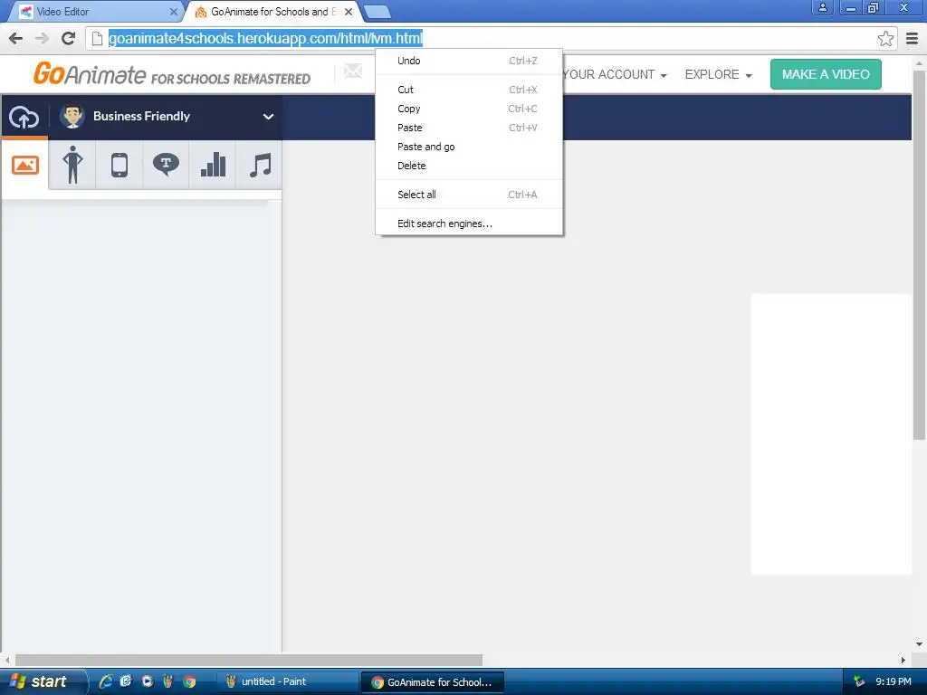
Task: Open the Chrome hamburger menu
Action: click(913, 38)
